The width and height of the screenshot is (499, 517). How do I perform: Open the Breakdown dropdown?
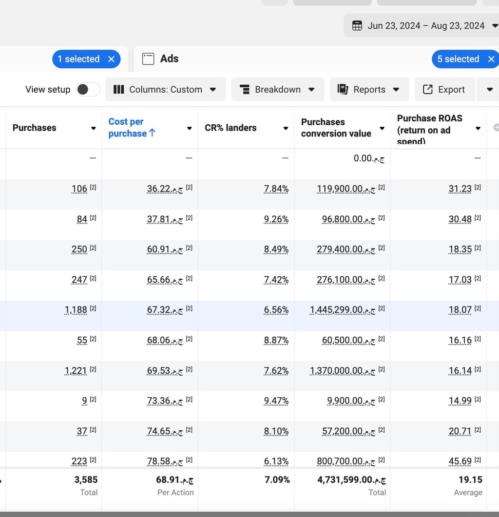pos(278,89)
